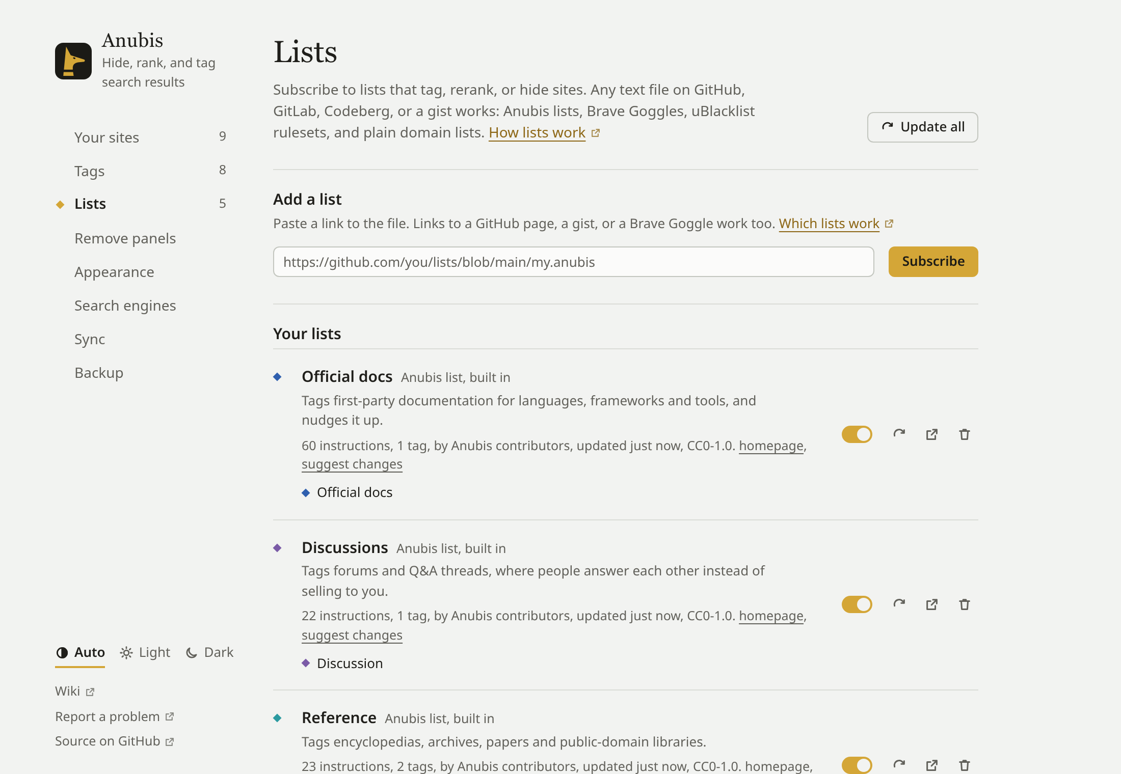The height and width of the screenshot is (774, 1121).
Task: Refresh the Official docs list
Action: coord(899,434)
